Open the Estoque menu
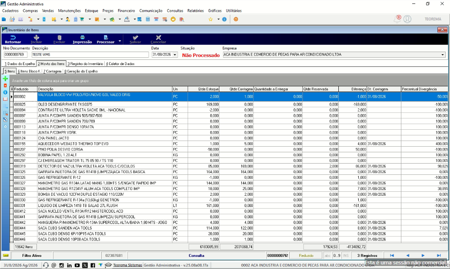The width and height of the screenshot is (450, 269). (91, 10)
